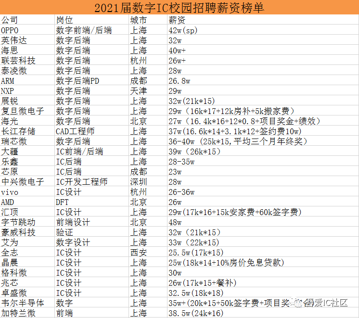Click the vivo company cell

[27, 191]
